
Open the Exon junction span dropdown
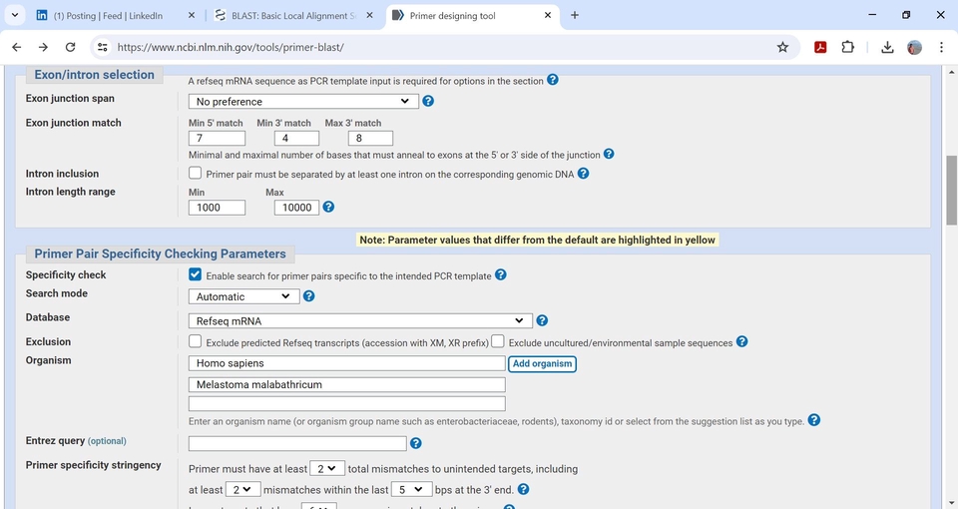click(x=303, y=101)
